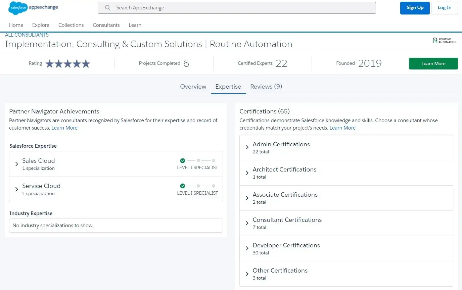
Task: Open the Consultants menu item
Action: pyautogui.click(x=106, y=25)
